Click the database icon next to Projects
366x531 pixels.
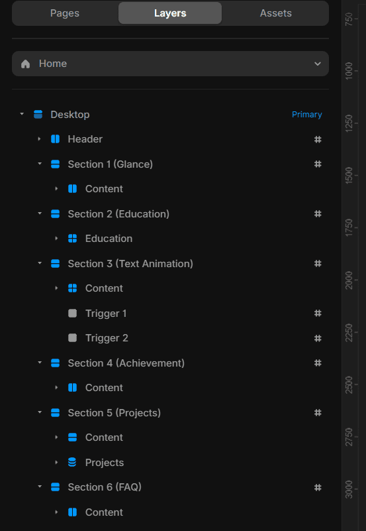click(x=72, y=462)
